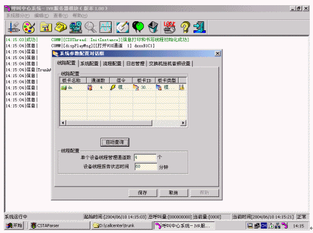Viewport: 313px width, 233px height.
Task: Click the film projector toolbar icon
Action: pos(76,27)
